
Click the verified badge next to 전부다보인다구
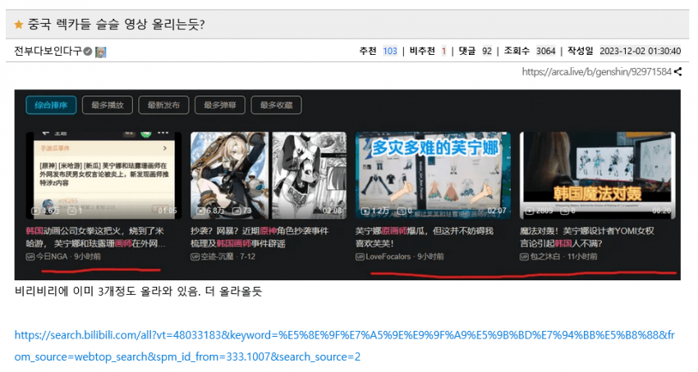click(88, 52)
